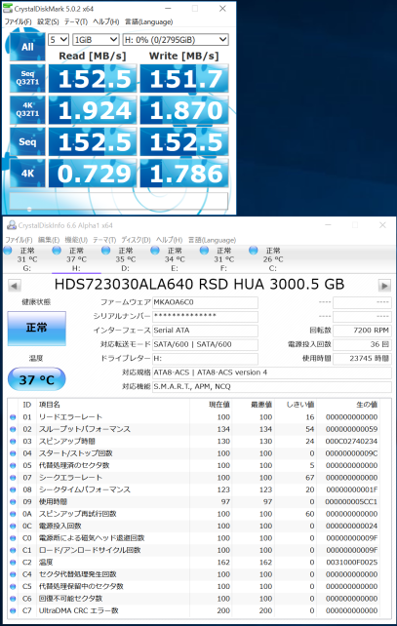
Task: Select drive C: status icon in CrystalDiskInfo
Action: click(254, 251)
